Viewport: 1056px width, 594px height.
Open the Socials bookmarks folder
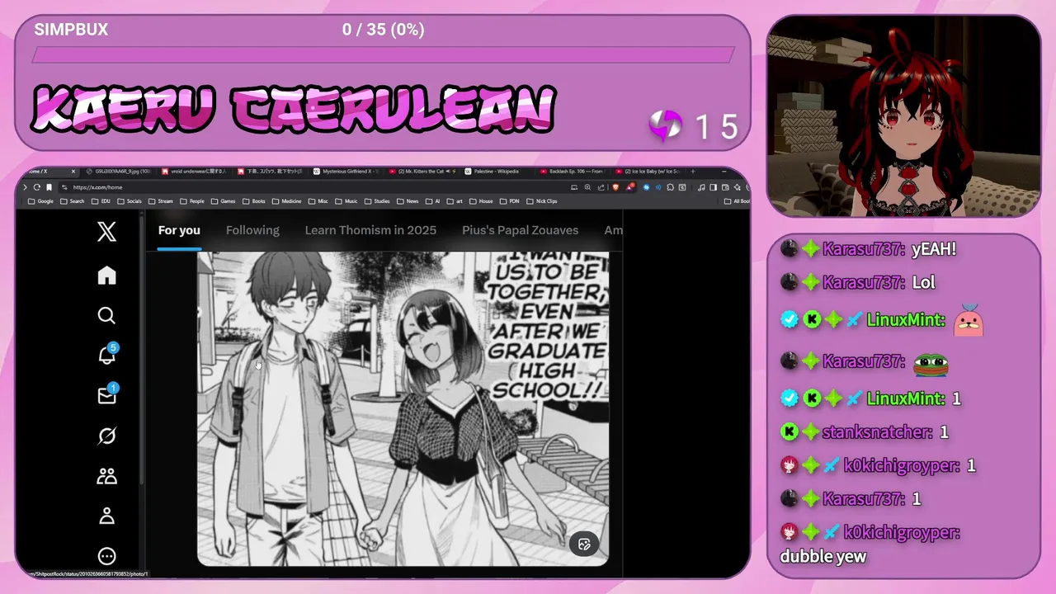point(130,201)
